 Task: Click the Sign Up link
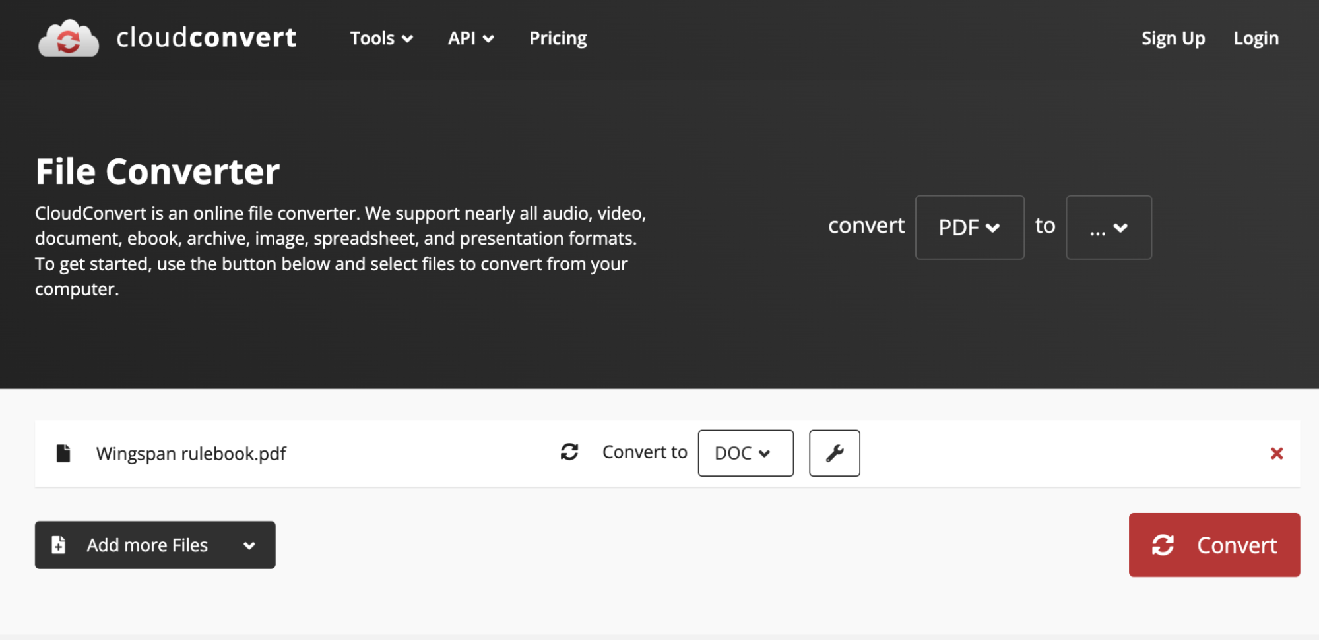click(1173, 38)
